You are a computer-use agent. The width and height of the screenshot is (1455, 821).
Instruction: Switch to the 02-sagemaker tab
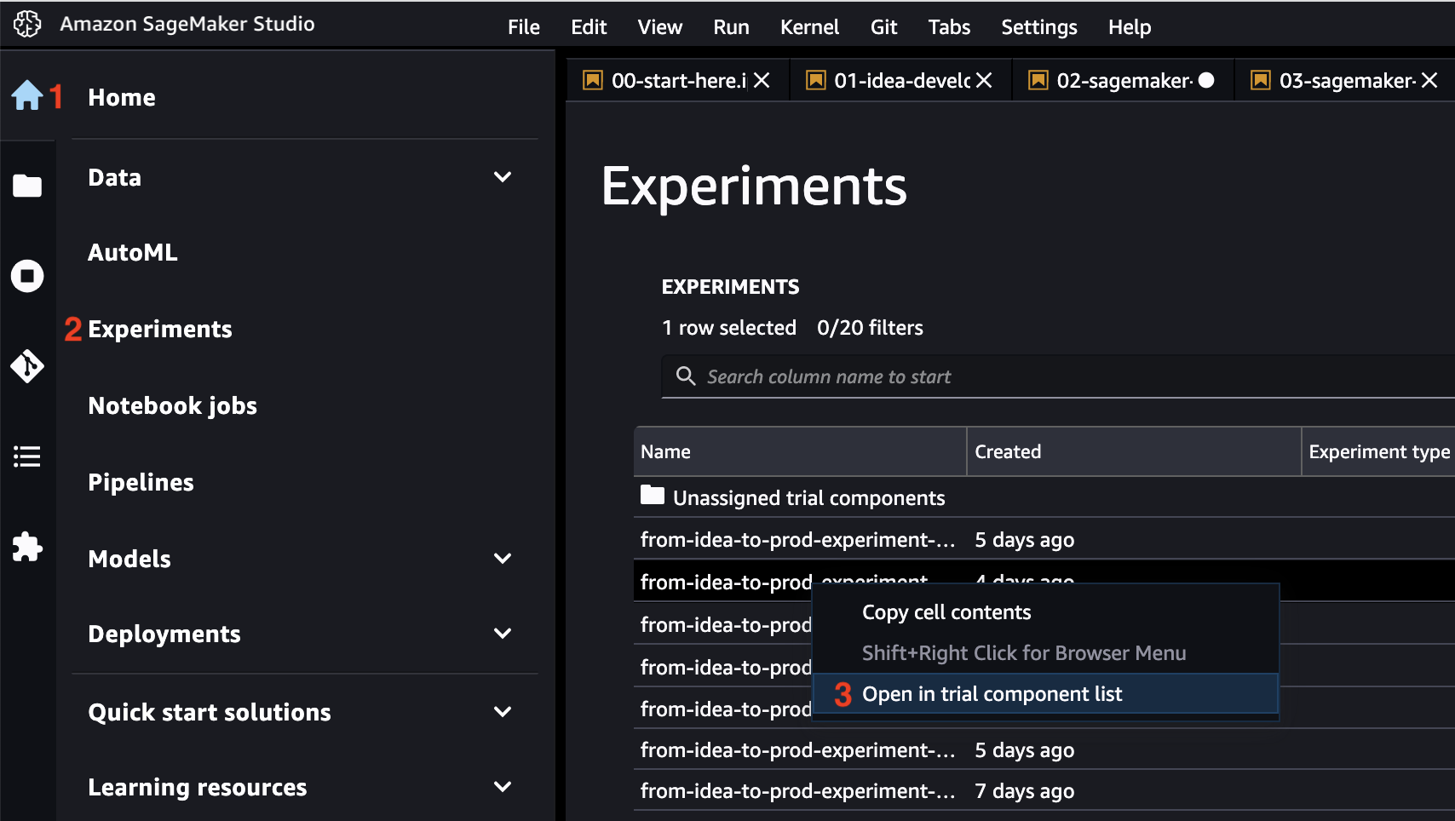[1123, 80]
